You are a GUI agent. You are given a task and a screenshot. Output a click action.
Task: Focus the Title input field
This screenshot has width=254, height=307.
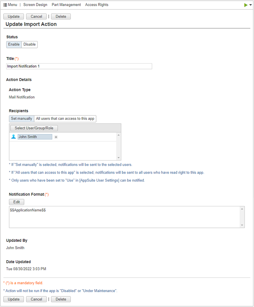click(79, 66)
